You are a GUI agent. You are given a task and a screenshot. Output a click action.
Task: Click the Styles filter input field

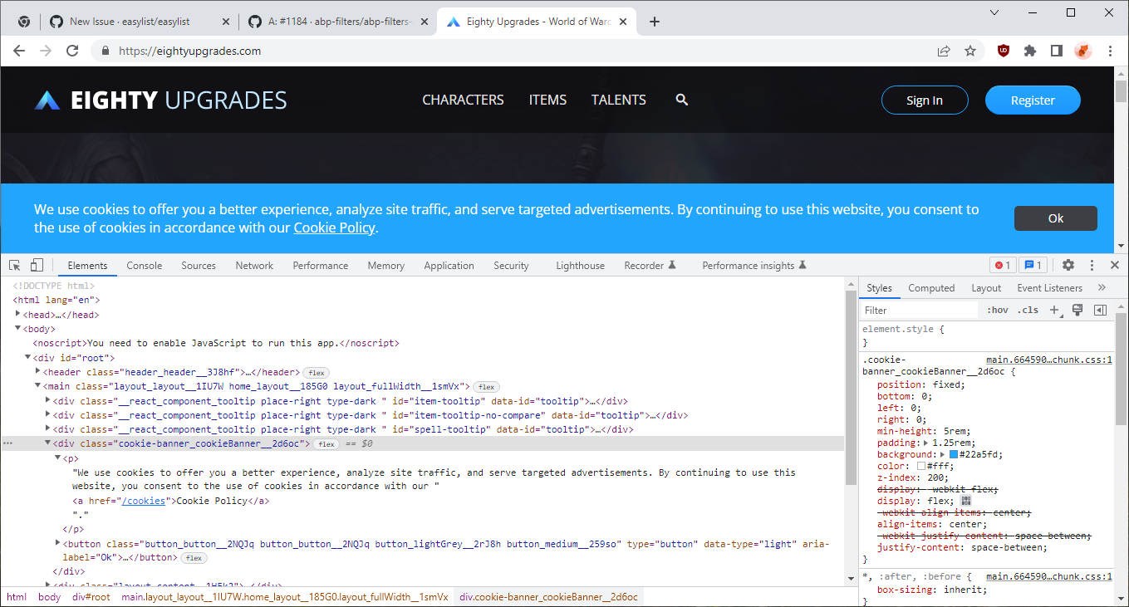[x=919, y=309]
